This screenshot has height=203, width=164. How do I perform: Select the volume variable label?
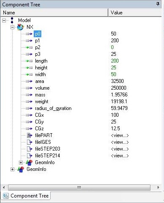[x=42, y=88]
